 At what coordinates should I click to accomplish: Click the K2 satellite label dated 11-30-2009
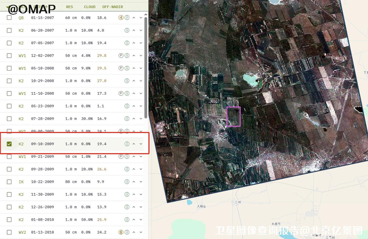pyautogui.click(x=21, y=194)
